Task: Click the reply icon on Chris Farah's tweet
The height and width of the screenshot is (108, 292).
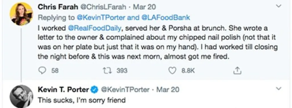Action: (42, 70)
